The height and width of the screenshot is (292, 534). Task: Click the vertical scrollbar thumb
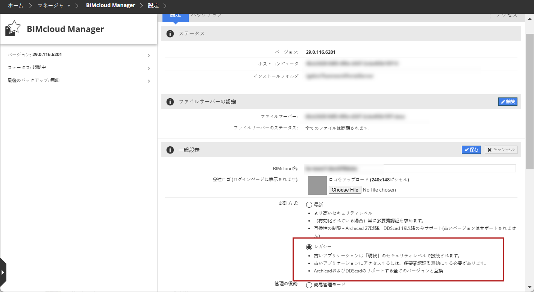529,102
